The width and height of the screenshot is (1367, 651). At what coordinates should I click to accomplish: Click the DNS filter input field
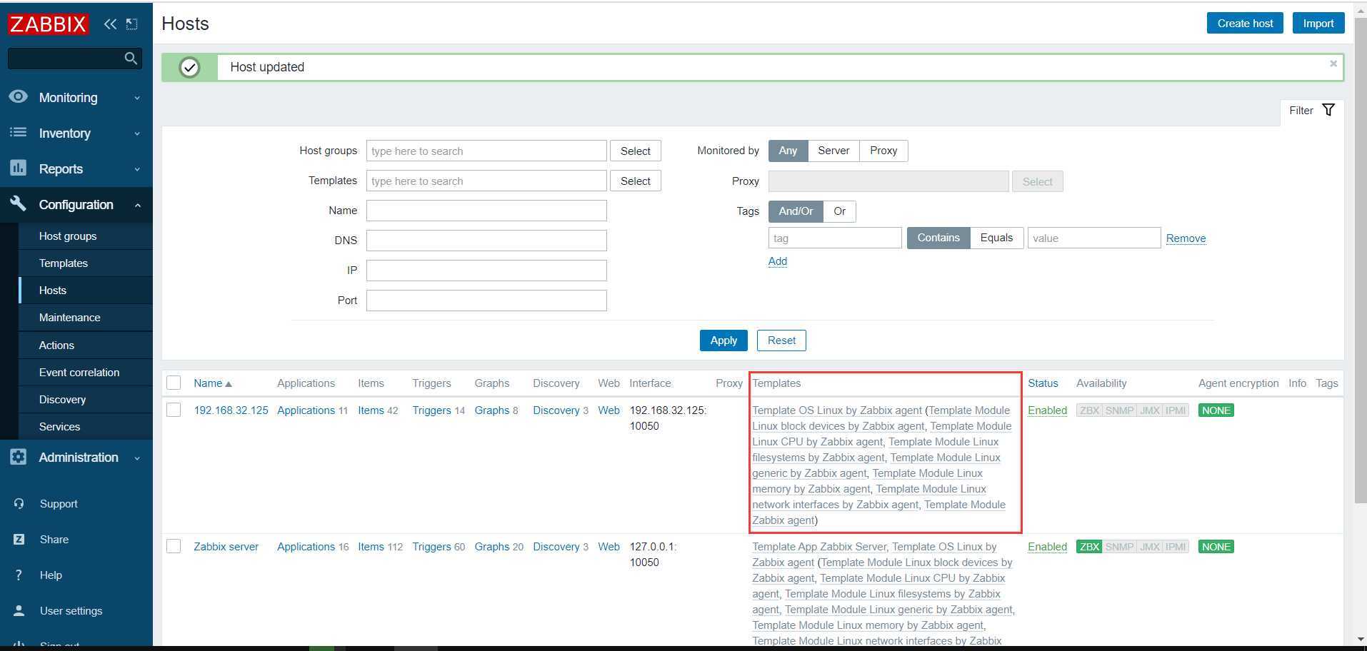(486, 241)
